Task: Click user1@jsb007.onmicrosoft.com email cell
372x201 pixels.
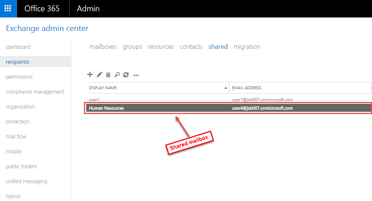Action: (x=262, y=100)
